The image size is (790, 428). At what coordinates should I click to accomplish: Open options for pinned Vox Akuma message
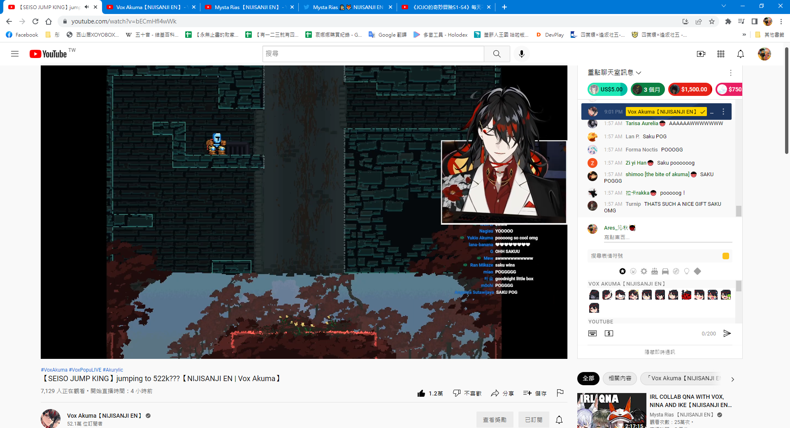[723, 112]
